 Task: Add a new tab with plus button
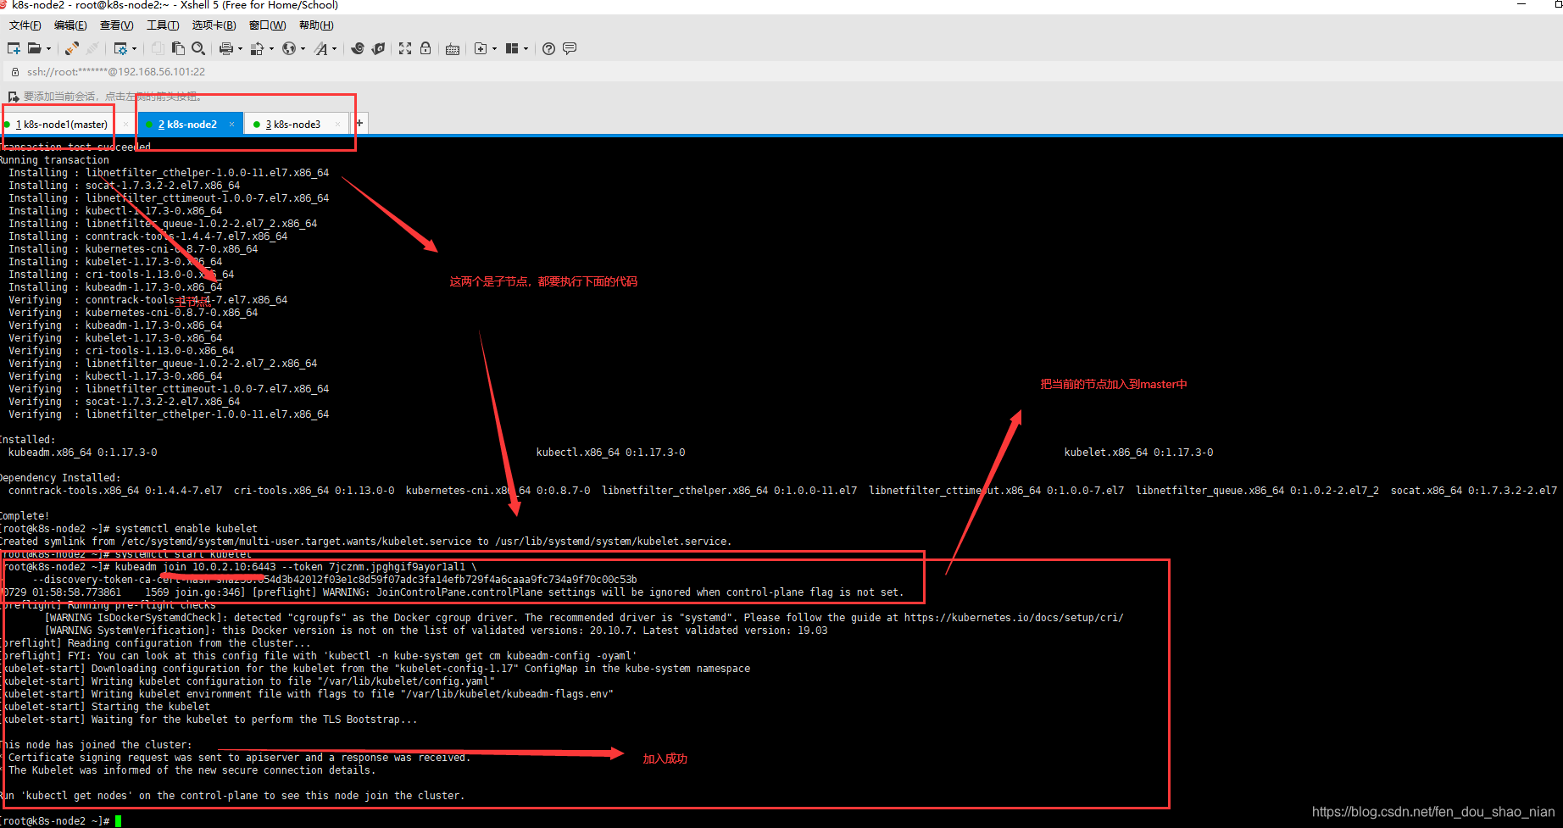point(359,124)
